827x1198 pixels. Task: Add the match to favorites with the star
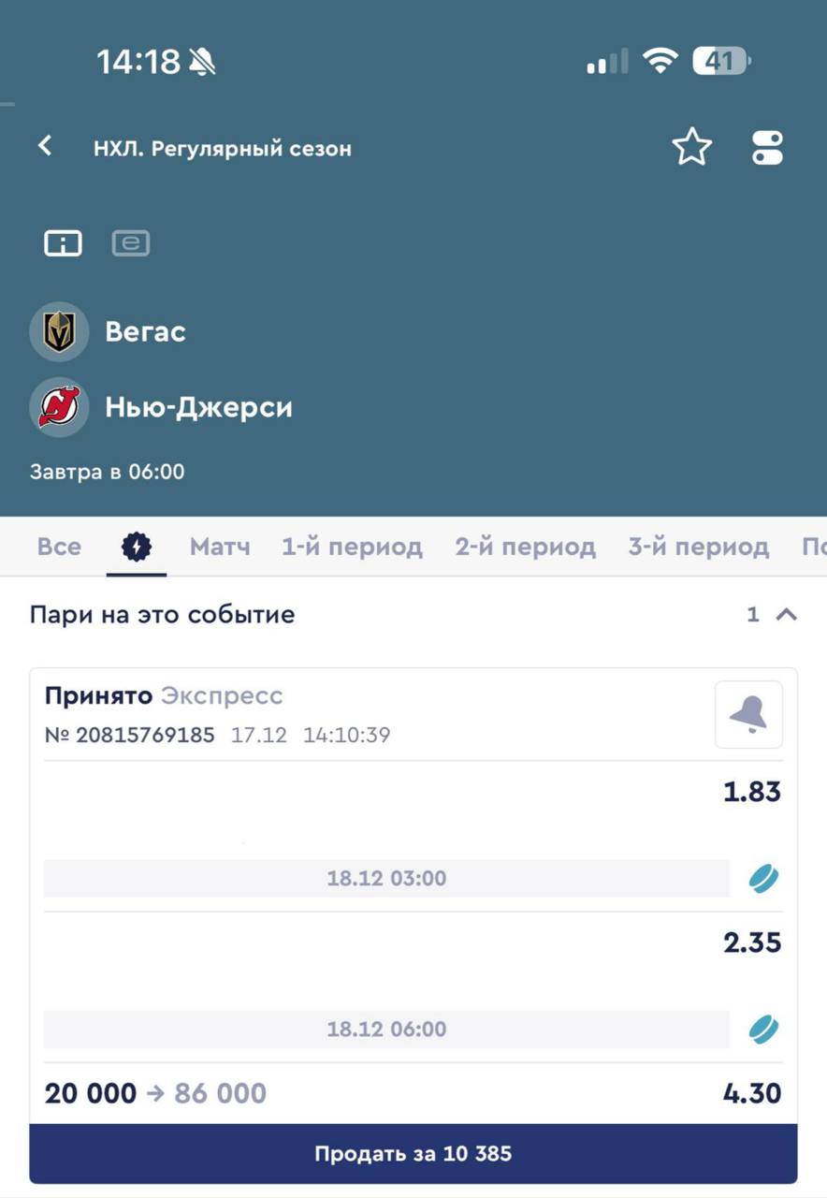[x=691, y=148]
